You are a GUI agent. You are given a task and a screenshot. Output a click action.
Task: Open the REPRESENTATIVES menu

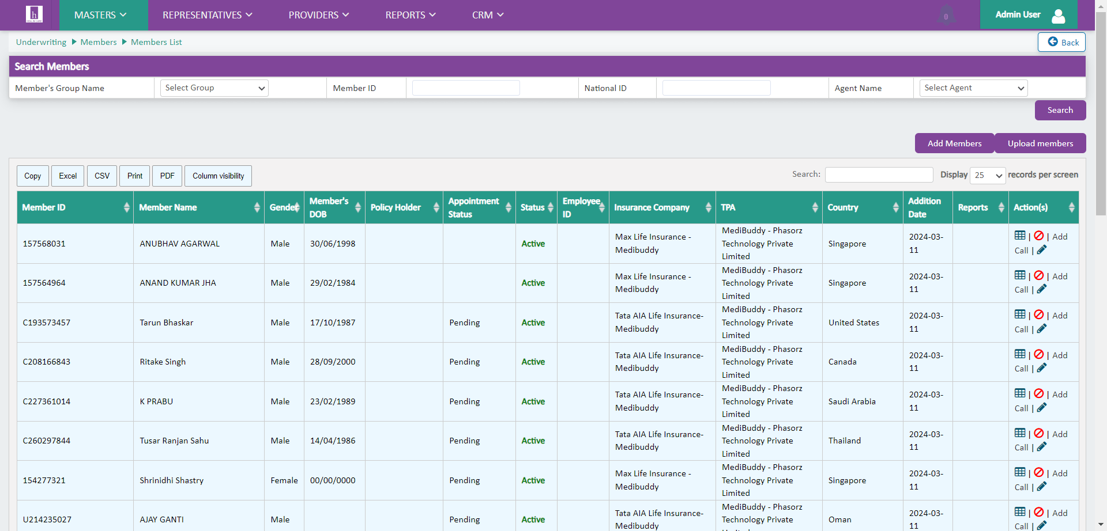pyautogui.click(x=207, y=15)
